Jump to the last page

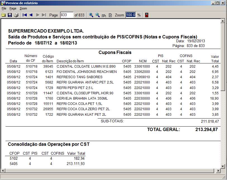[x=44, y=15]
